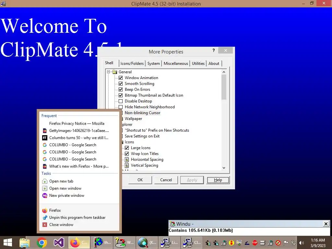This screenshot has width=332, height=249.
Task: Click the red X icon beside Close window
Action: [x=45, y=225]
